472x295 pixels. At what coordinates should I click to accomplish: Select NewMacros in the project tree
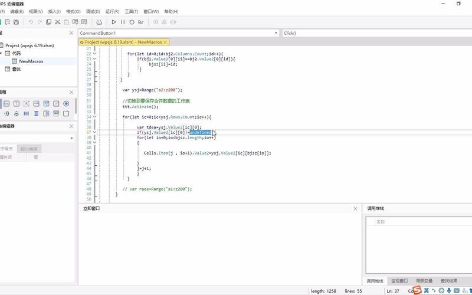pos(31,61)
